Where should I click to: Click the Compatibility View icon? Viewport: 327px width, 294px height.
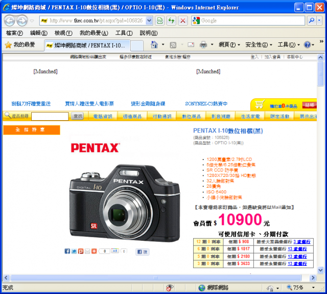(160, 20)
